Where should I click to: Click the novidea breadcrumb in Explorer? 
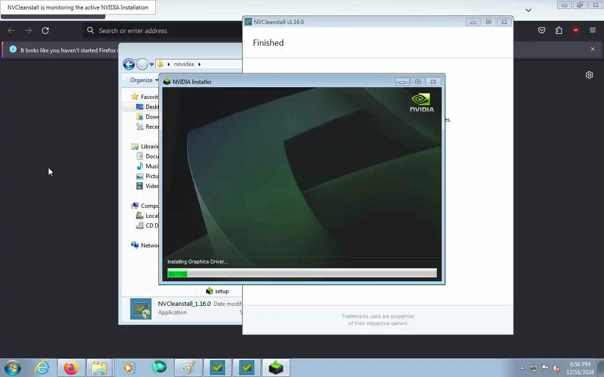point(184,64)
